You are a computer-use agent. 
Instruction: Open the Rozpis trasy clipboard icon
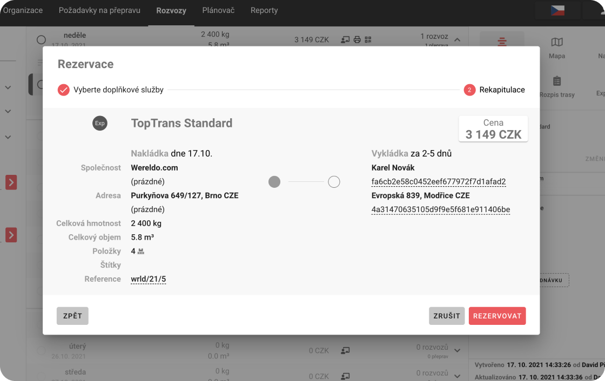[557, 81]
